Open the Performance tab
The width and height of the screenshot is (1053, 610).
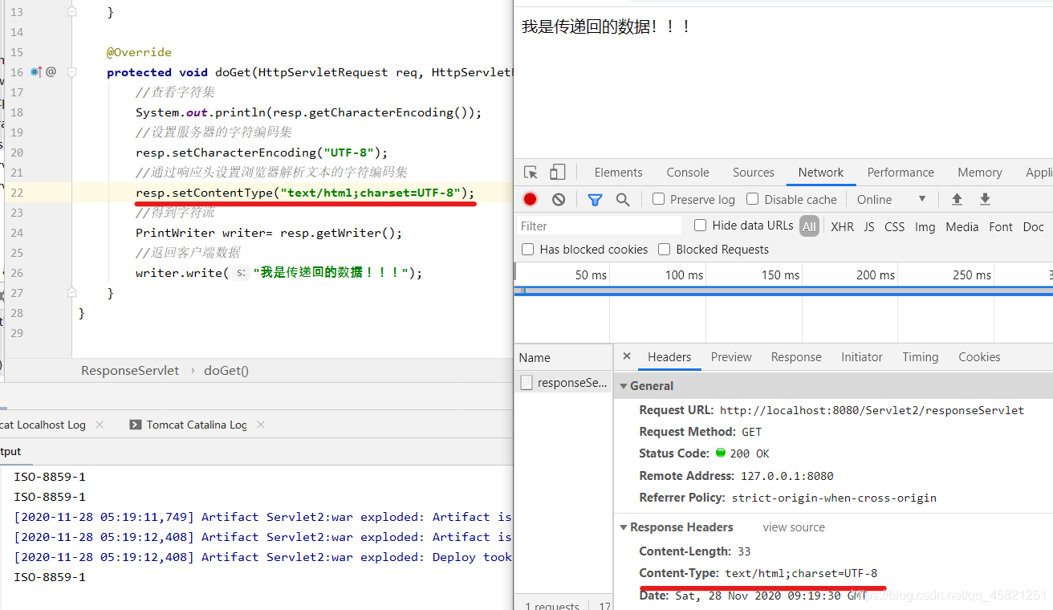[901, 173]
